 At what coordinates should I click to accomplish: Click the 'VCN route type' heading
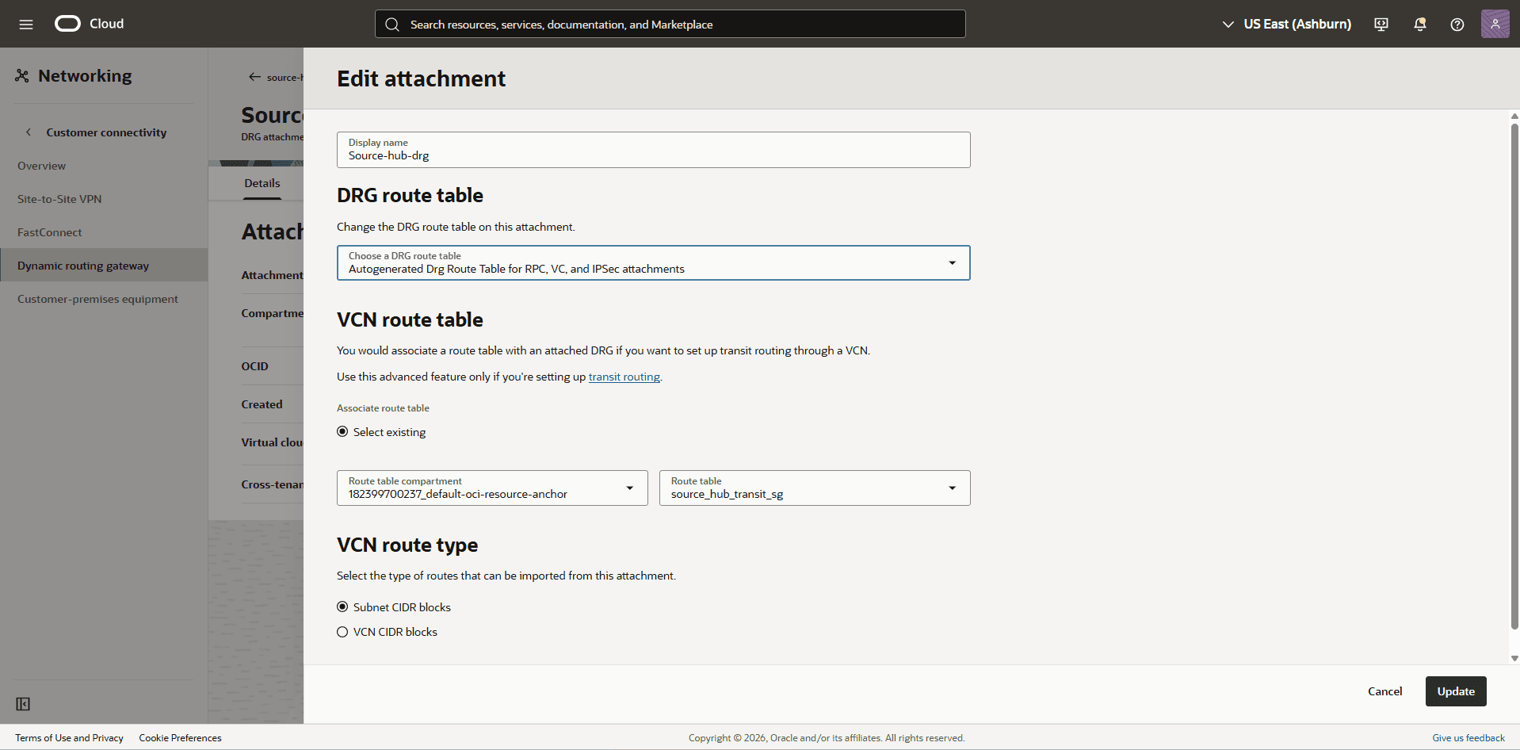tap(407, 545)
